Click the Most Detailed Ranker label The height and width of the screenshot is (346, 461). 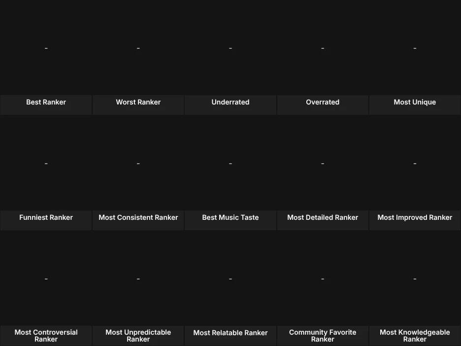click(323, 217)
